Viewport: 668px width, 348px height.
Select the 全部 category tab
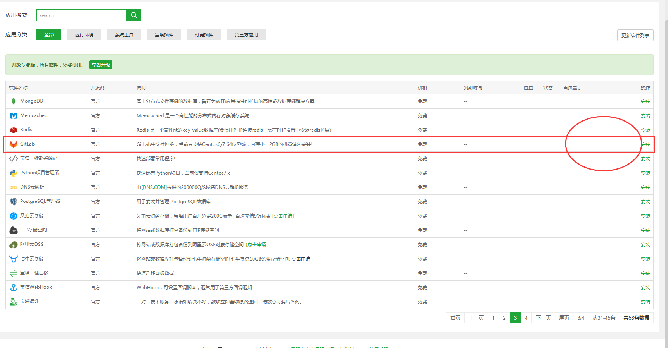[49, 34]
